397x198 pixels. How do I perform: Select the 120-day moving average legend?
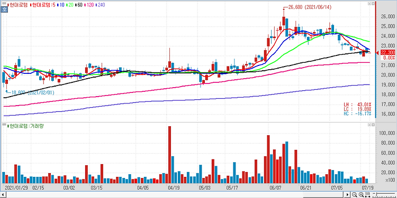pos(89,5)
